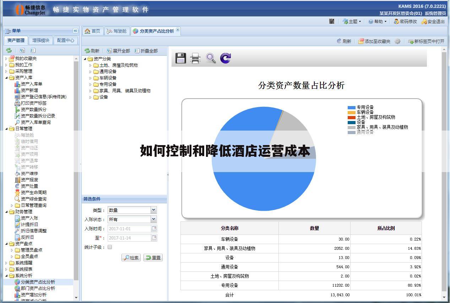Click the 重置 reset button
Image resolution: width=450 pixels, height=303 pixels.
point(153,258)
